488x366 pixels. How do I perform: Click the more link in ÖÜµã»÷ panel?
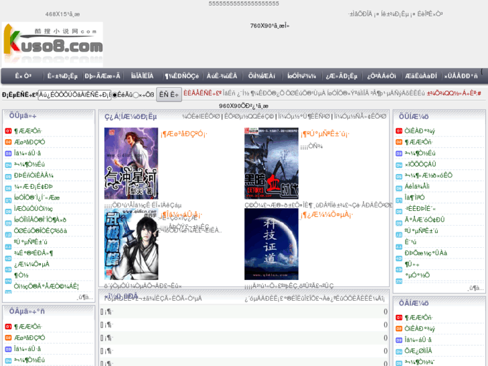(x=86, y=297)
